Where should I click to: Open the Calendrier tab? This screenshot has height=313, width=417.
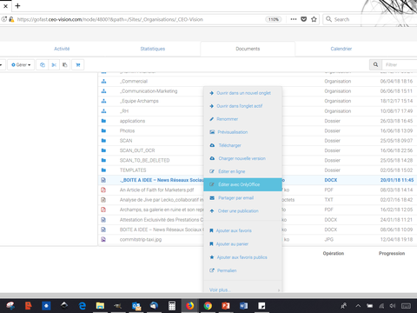tap(341, 49)
